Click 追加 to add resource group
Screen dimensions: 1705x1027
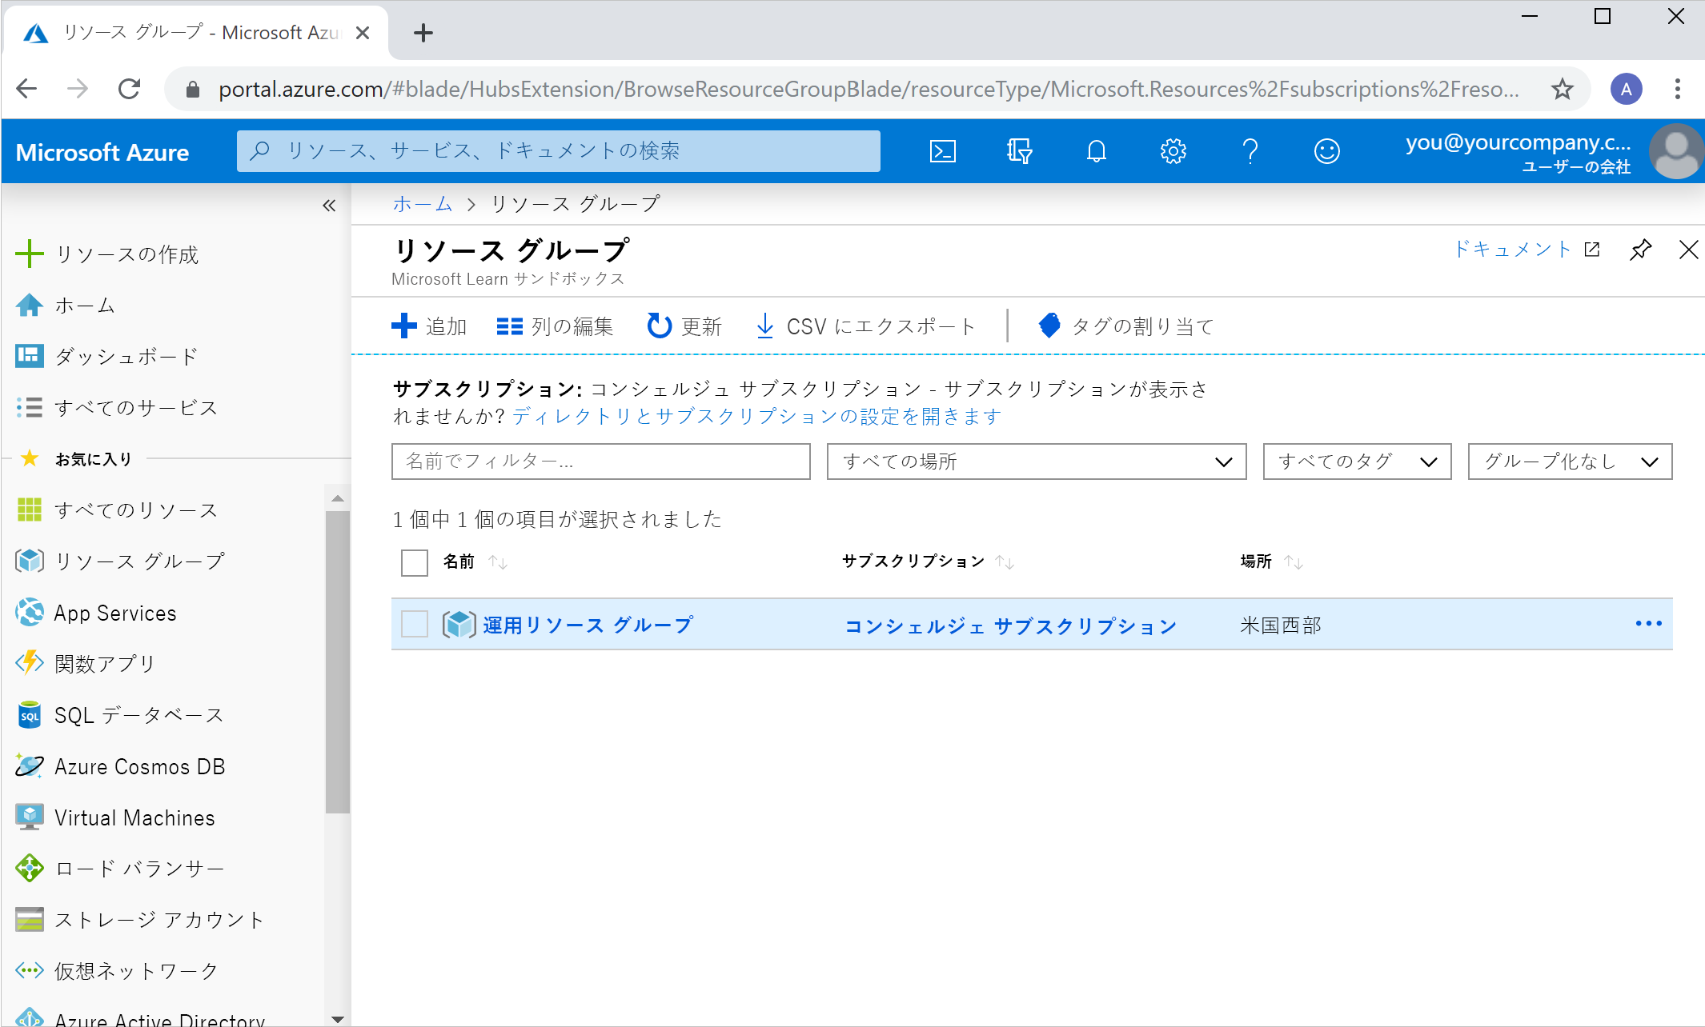(x=428, y=326)
